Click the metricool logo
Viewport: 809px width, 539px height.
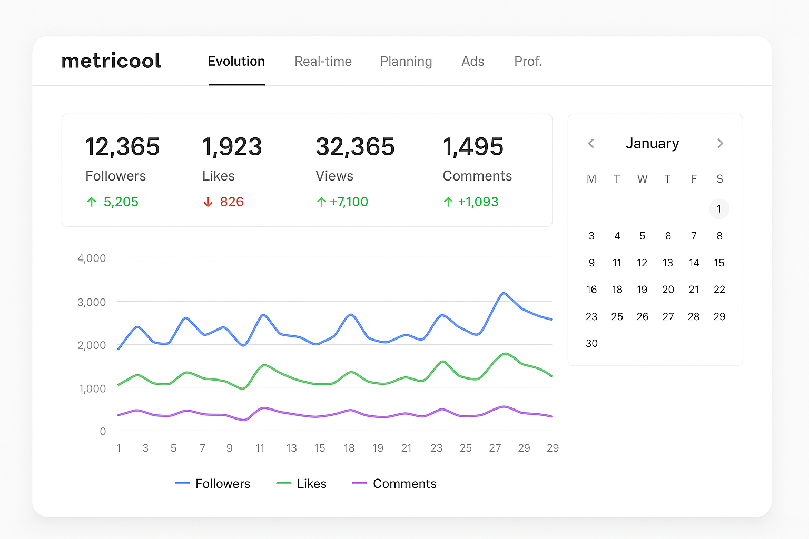(x=111, y=61)
